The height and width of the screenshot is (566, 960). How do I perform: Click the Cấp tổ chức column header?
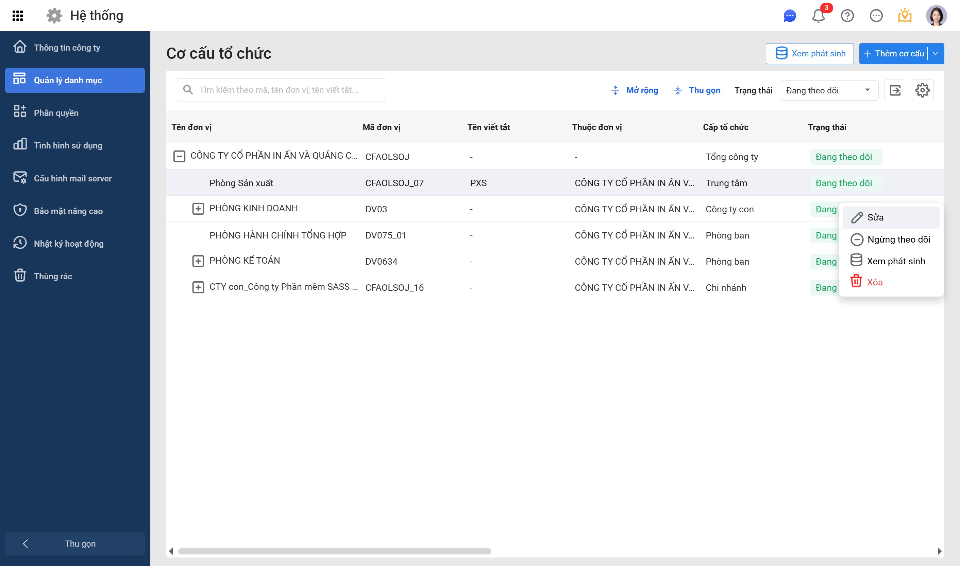click(x=726, y=127)
